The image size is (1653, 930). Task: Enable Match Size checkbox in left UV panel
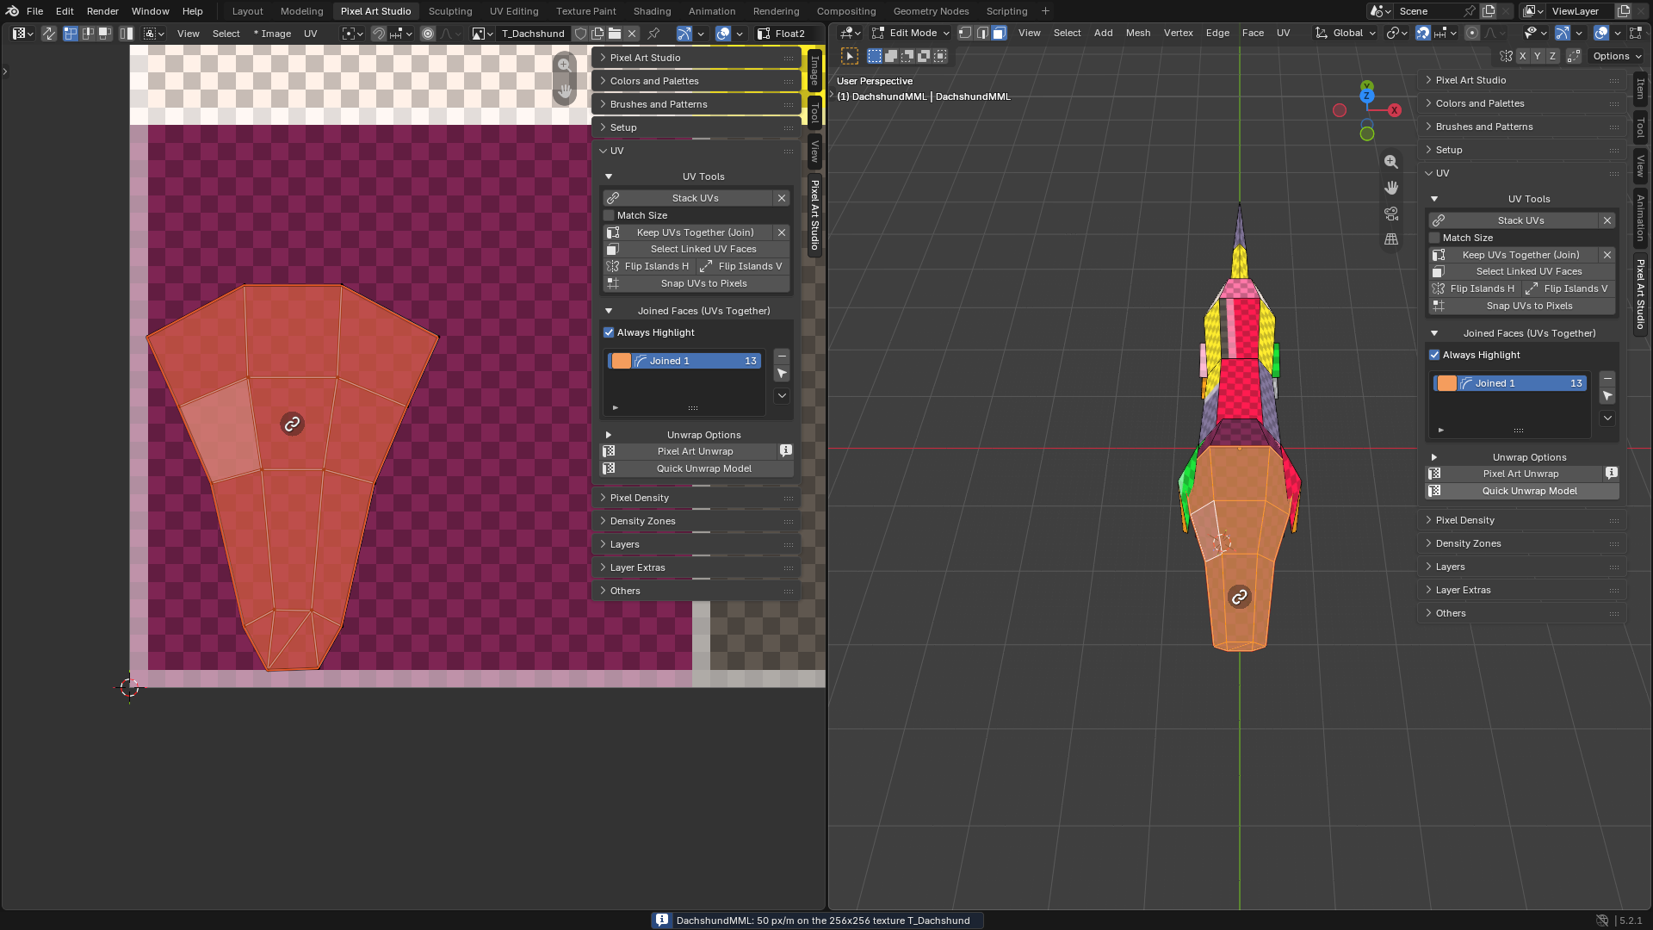[x=609, y=215]
